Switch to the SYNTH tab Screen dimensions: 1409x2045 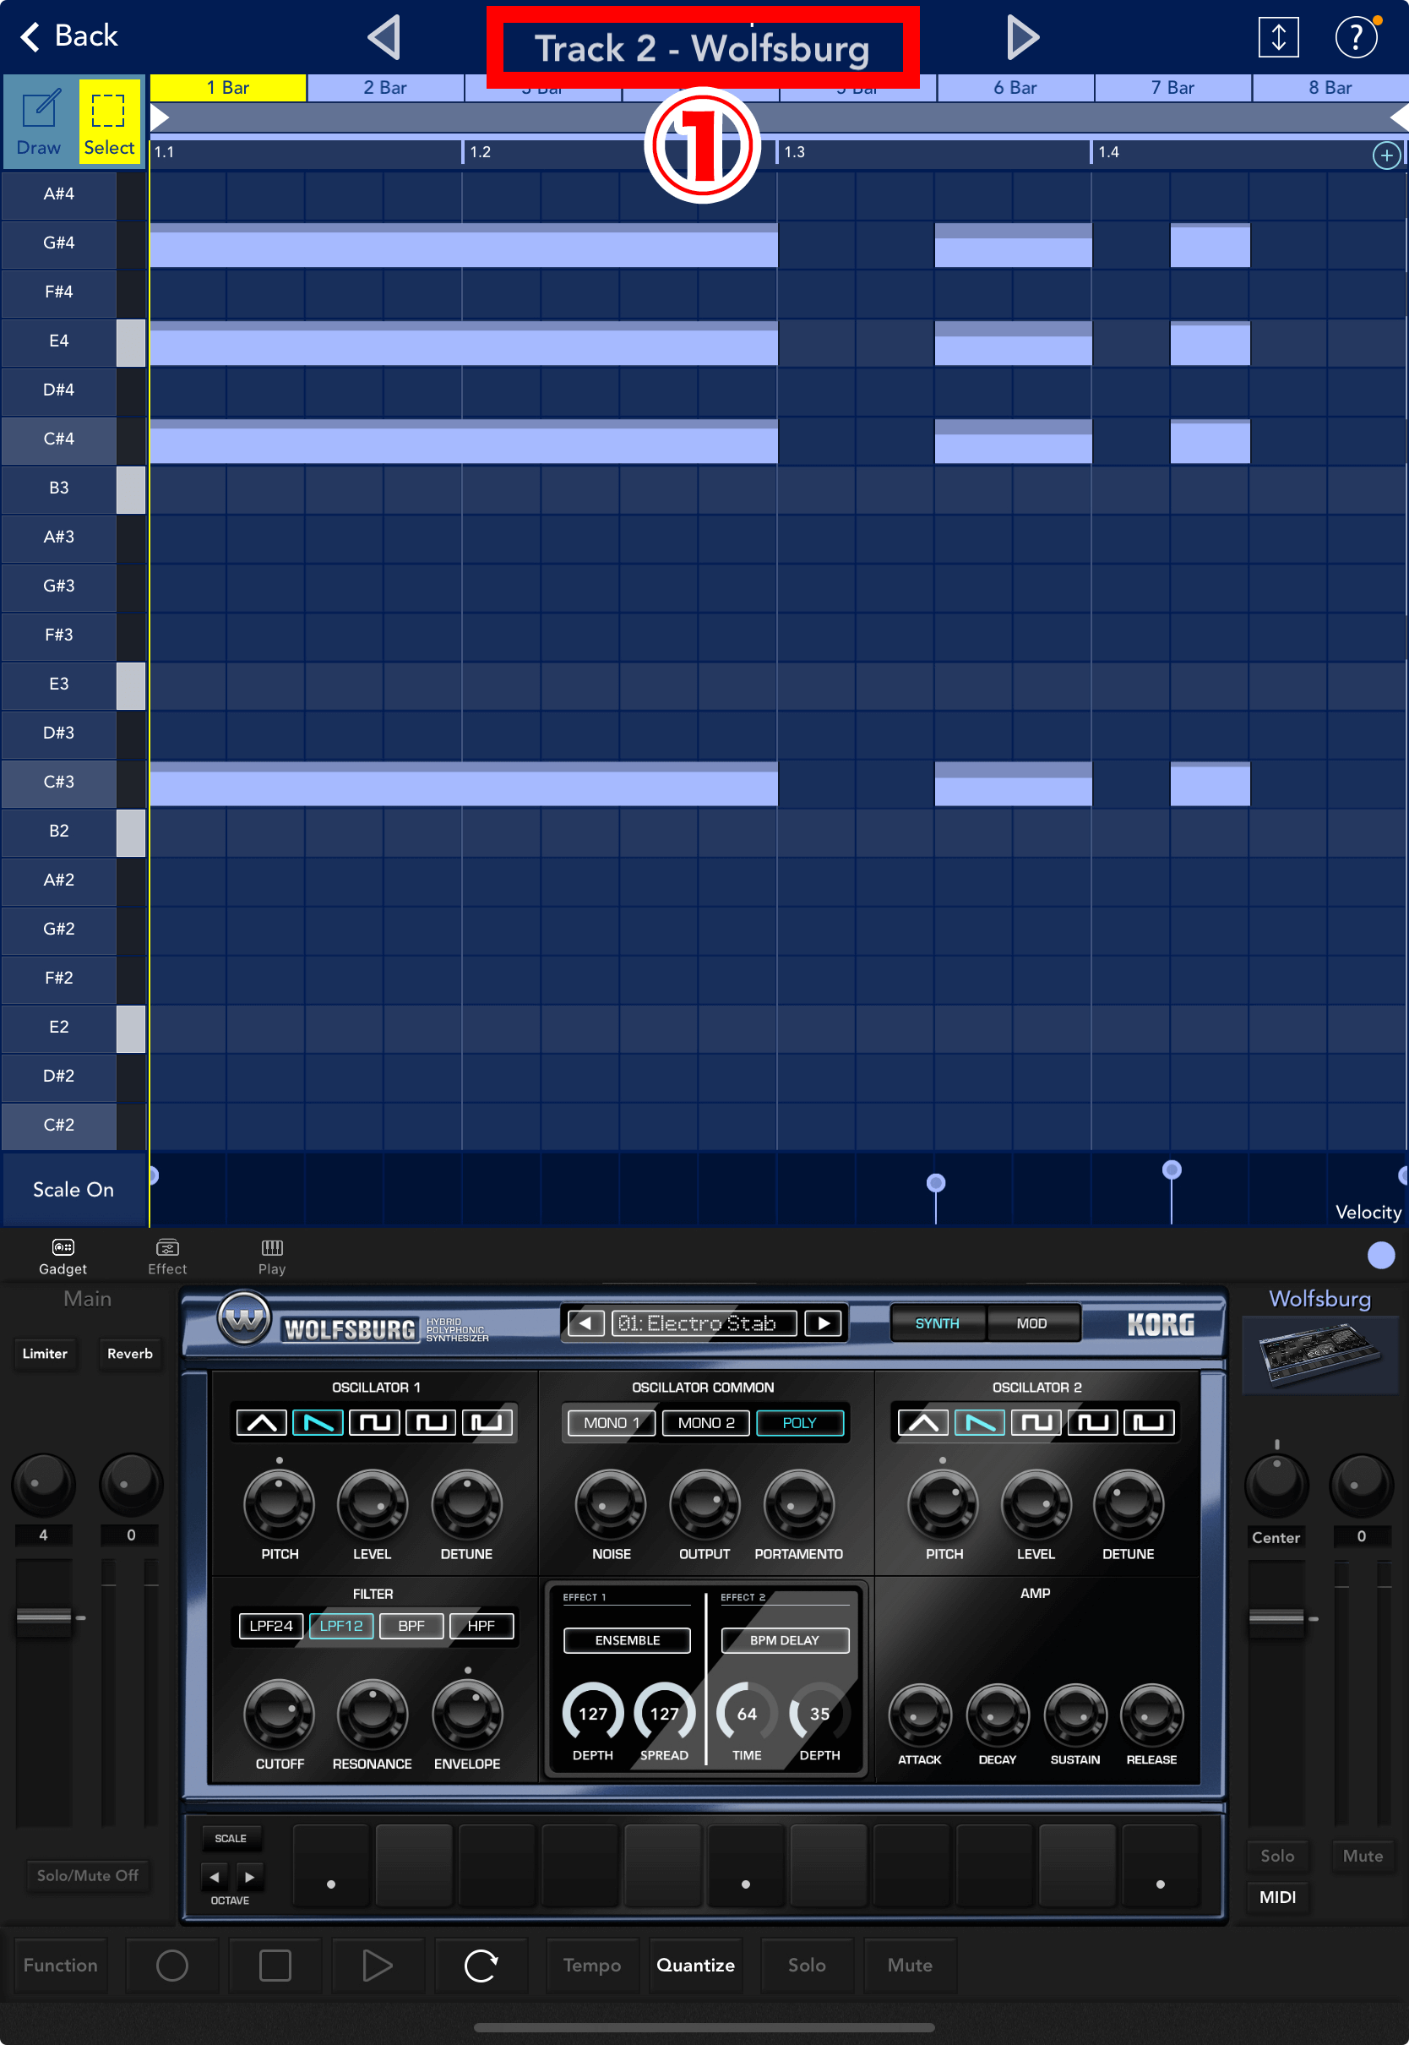click(x=937, y=1322)
